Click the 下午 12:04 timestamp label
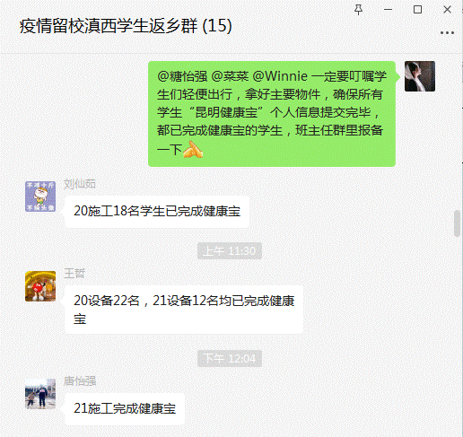Viewport: 463px width, 437px height. coord(230,358)
